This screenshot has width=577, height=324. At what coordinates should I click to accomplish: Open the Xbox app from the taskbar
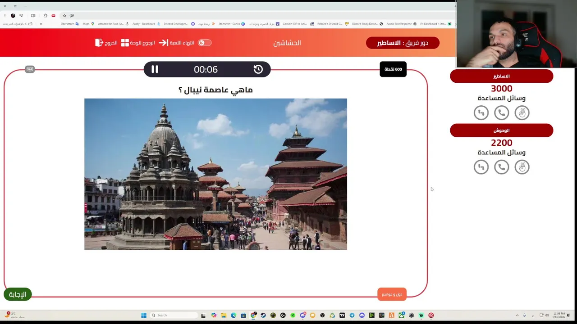point(402,315)
